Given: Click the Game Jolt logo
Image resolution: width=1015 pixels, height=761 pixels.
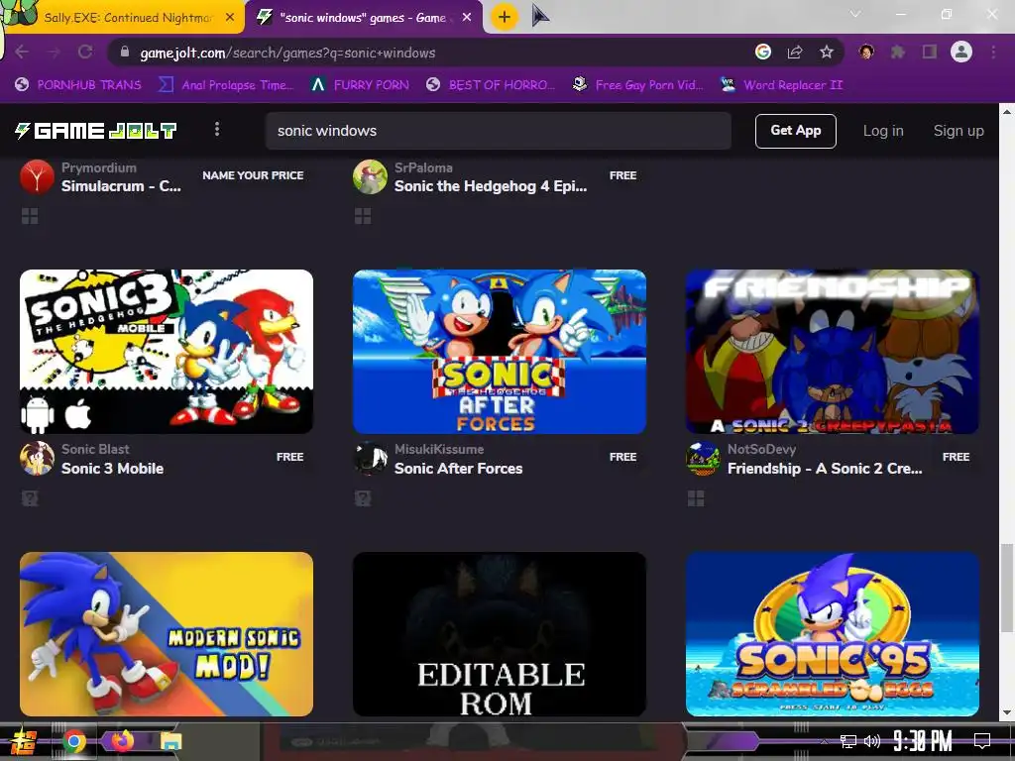Looking at the screenshot, I should coord(96,131).
